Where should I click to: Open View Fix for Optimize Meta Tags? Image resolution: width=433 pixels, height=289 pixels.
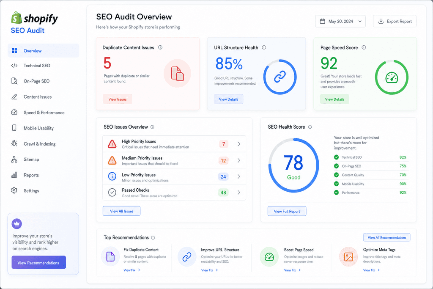coord(371,270)
